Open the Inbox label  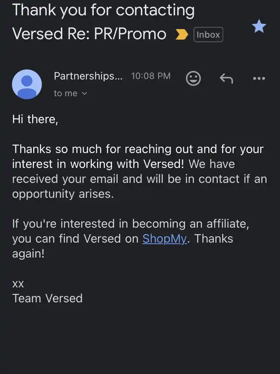click(208, 35)
